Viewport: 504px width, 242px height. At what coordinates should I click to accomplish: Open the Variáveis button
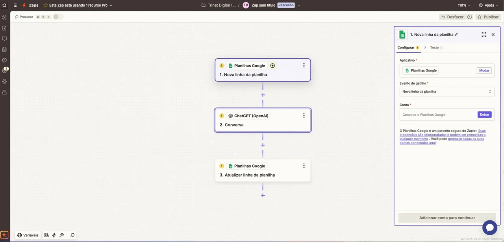[x=28, y=235]
